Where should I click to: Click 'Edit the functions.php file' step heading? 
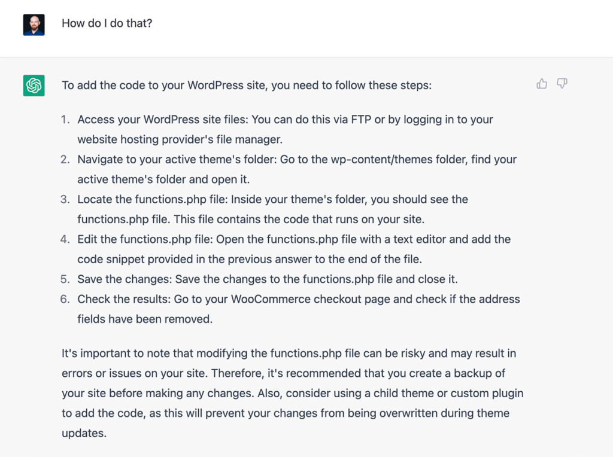145,239
